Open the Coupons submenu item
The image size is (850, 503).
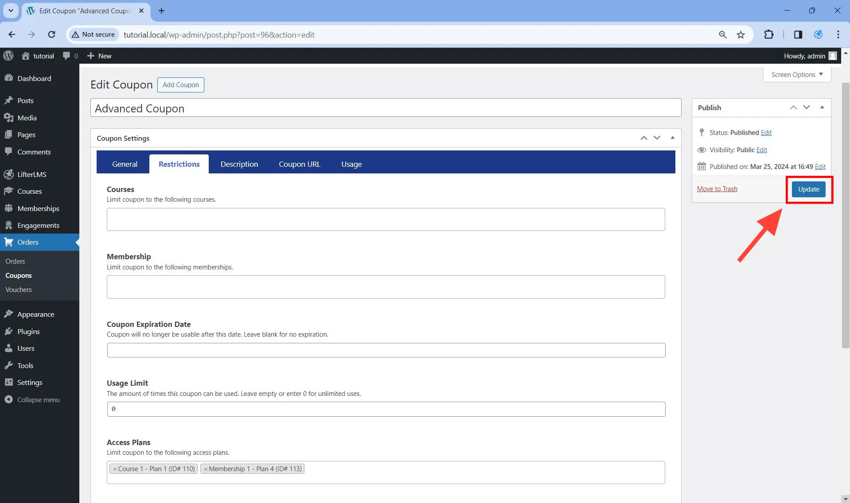coord(19,275)
